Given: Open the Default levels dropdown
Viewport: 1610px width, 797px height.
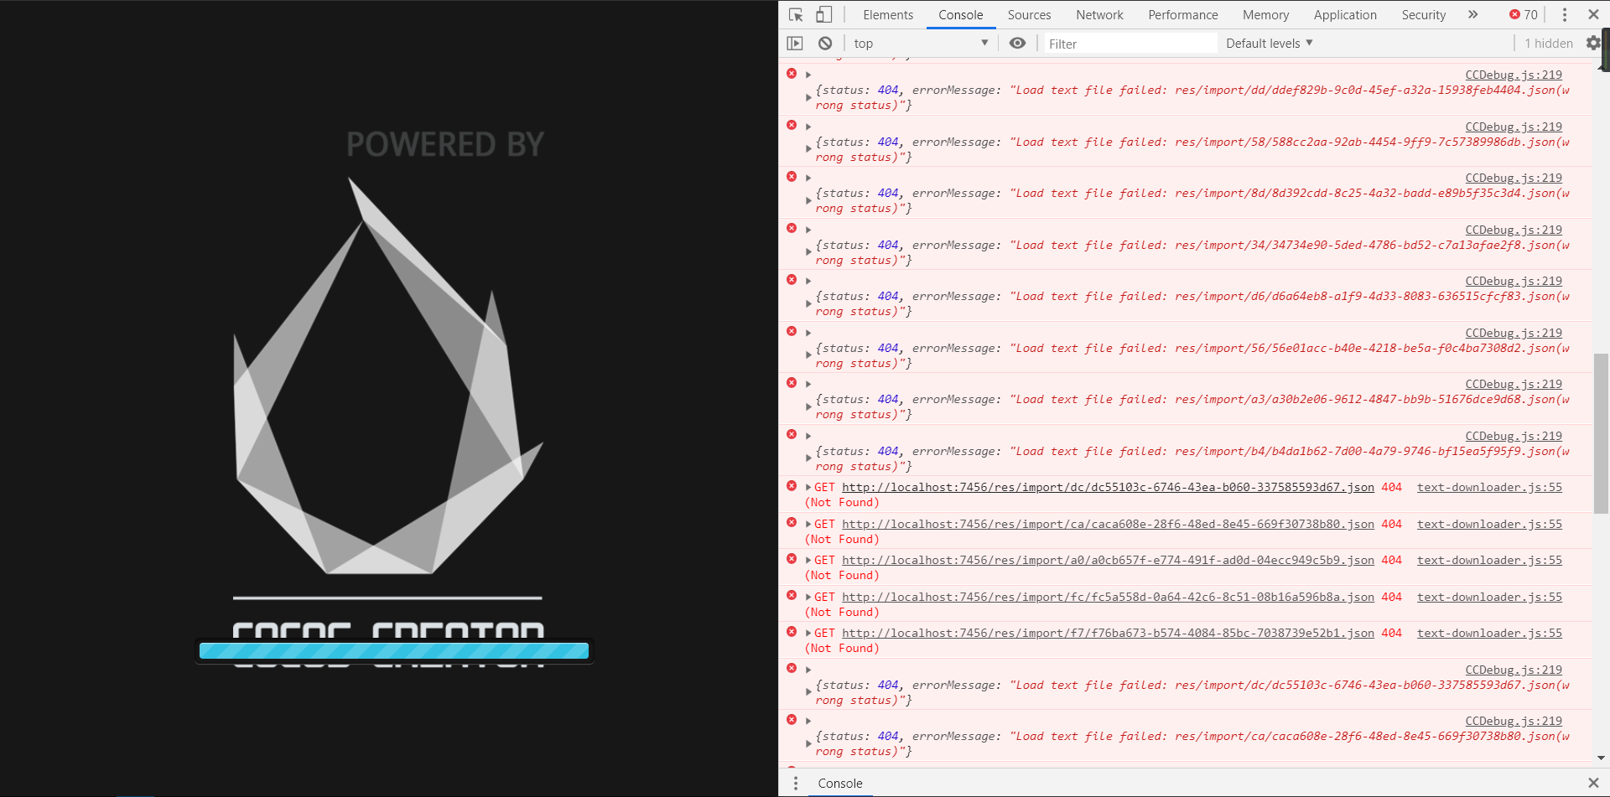Looking at the screenshot, I should (x=1269, y=43).
